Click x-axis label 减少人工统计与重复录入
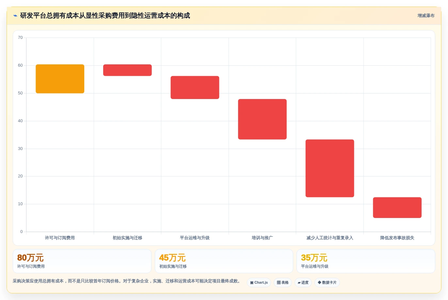 [330, 238]
